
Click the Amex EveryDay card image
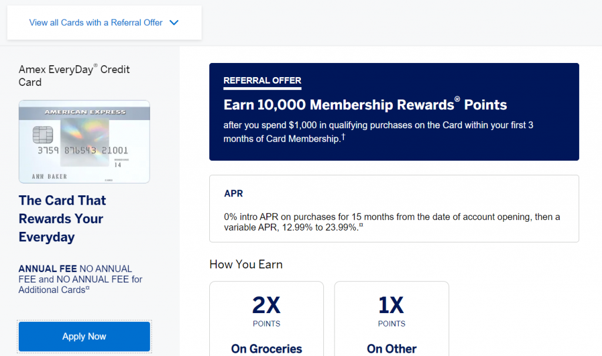tap(85, 141)
